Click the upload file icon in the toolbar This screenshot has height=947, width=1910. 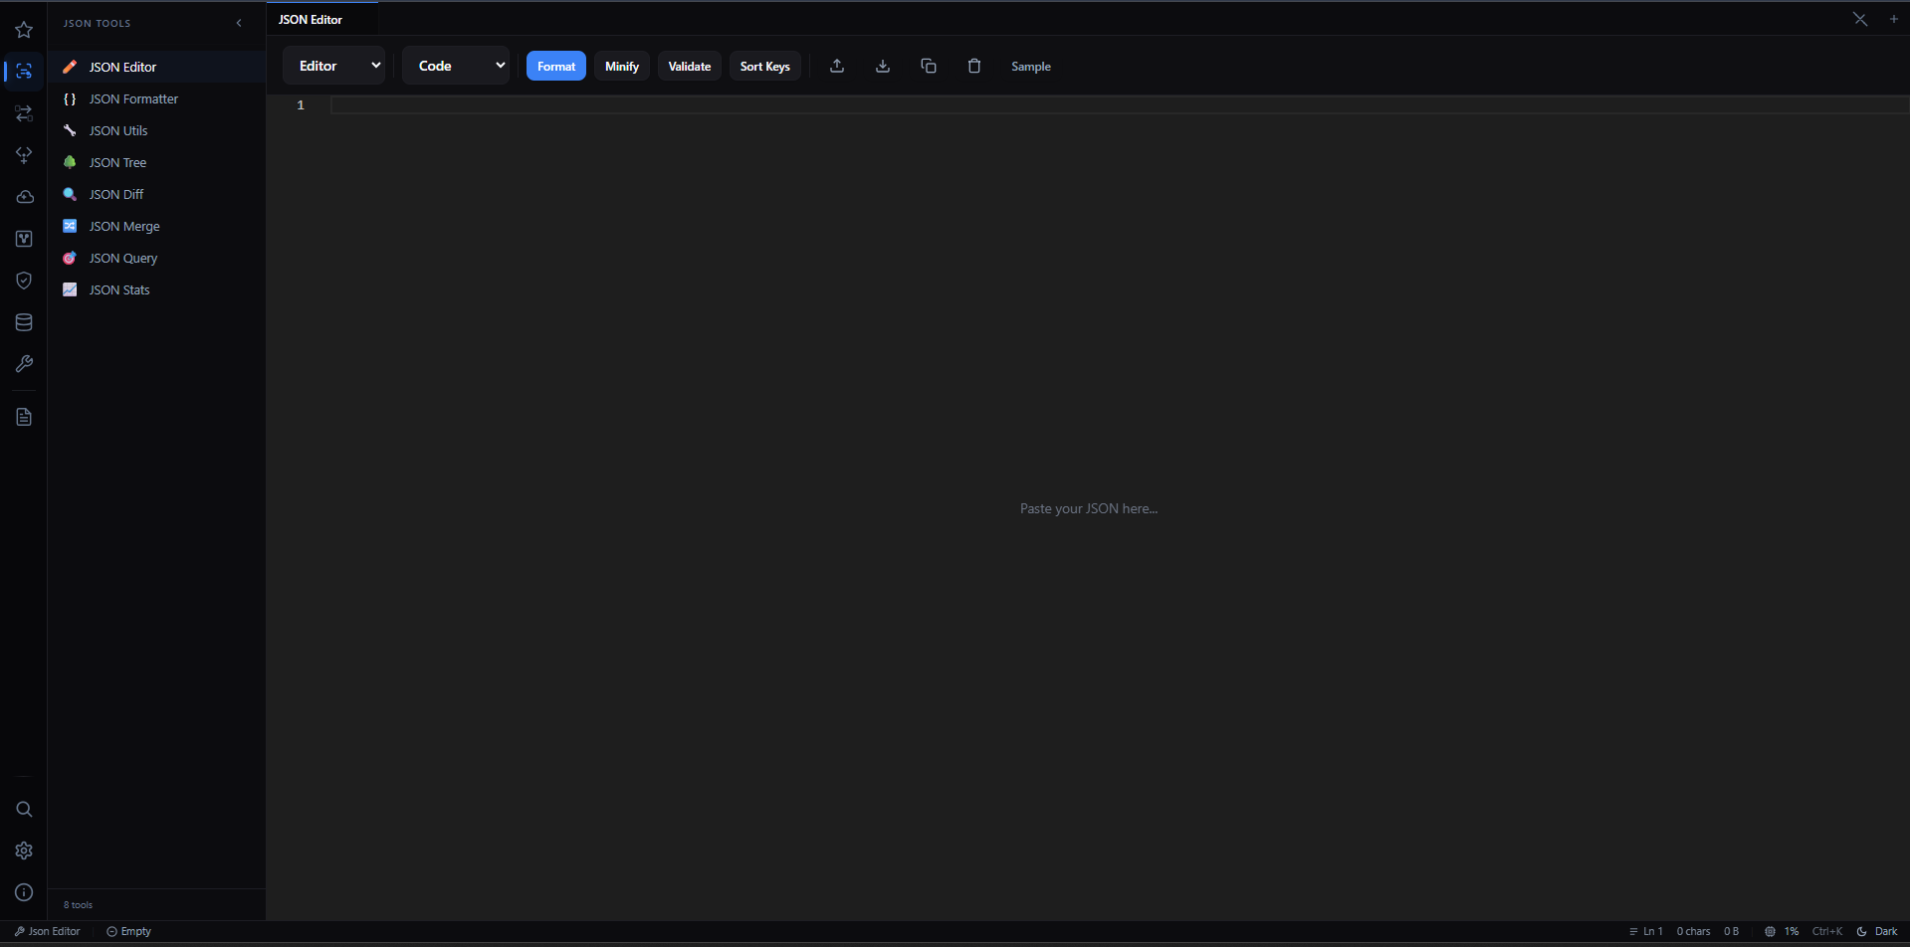point(837,66)
